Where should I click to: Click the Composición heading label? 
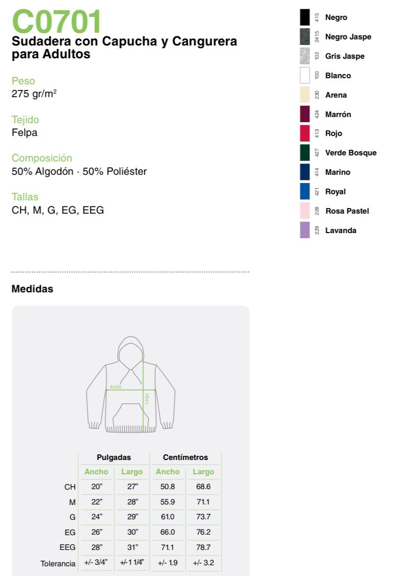point(42,158)
